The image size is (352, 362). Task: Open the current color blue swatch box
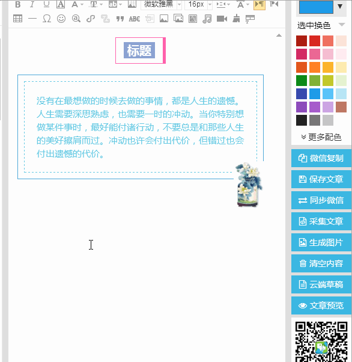pyautogui.click(x=316, y=7)
